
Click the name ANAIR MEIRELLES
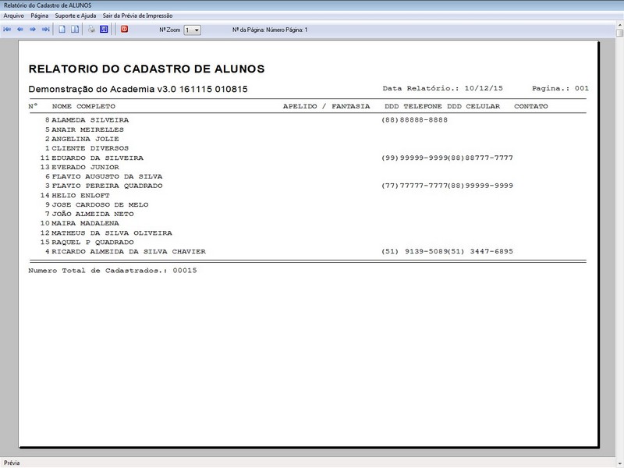(x=88, y=129)
